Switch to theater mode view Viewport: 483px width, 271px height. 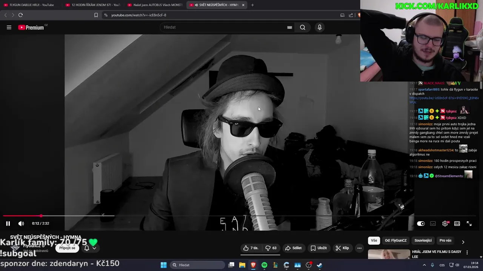457,224
